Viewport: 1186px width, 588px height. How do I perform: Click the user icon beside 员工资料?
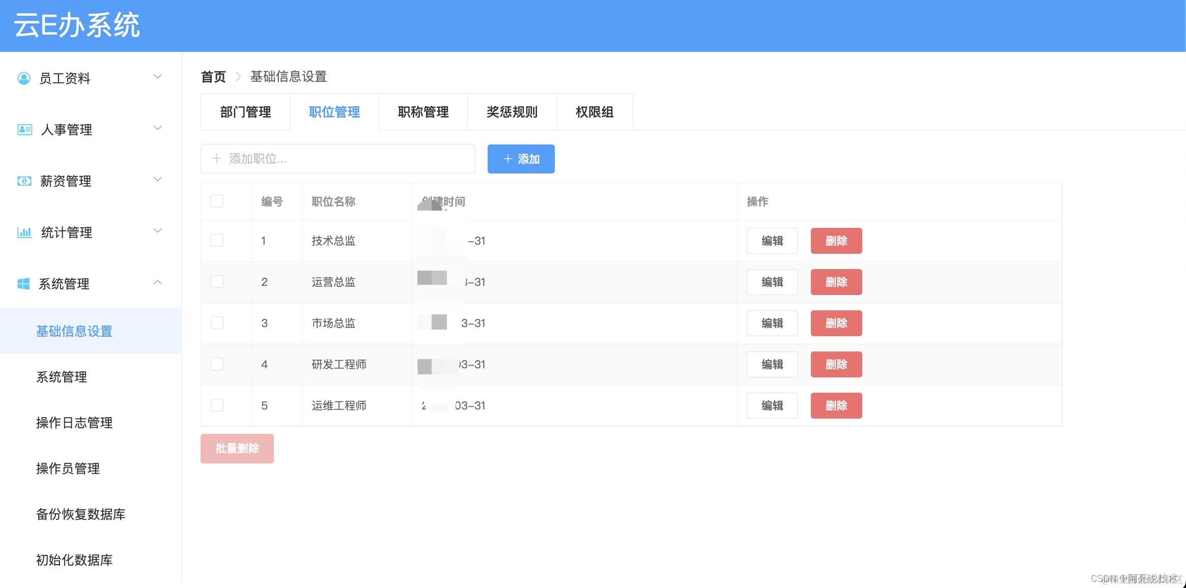pos(24,78)
